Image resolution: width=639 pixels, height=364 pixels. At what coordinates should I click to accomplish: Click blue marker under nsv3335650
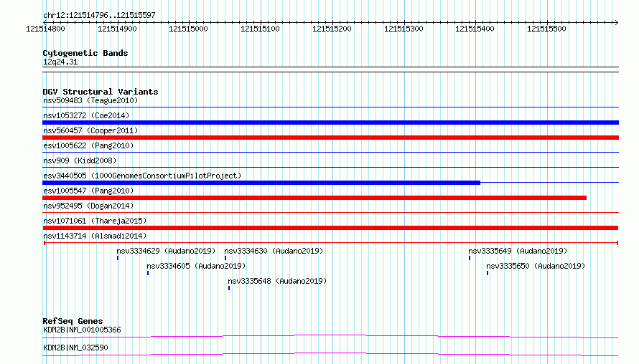(x=488, y=273)
